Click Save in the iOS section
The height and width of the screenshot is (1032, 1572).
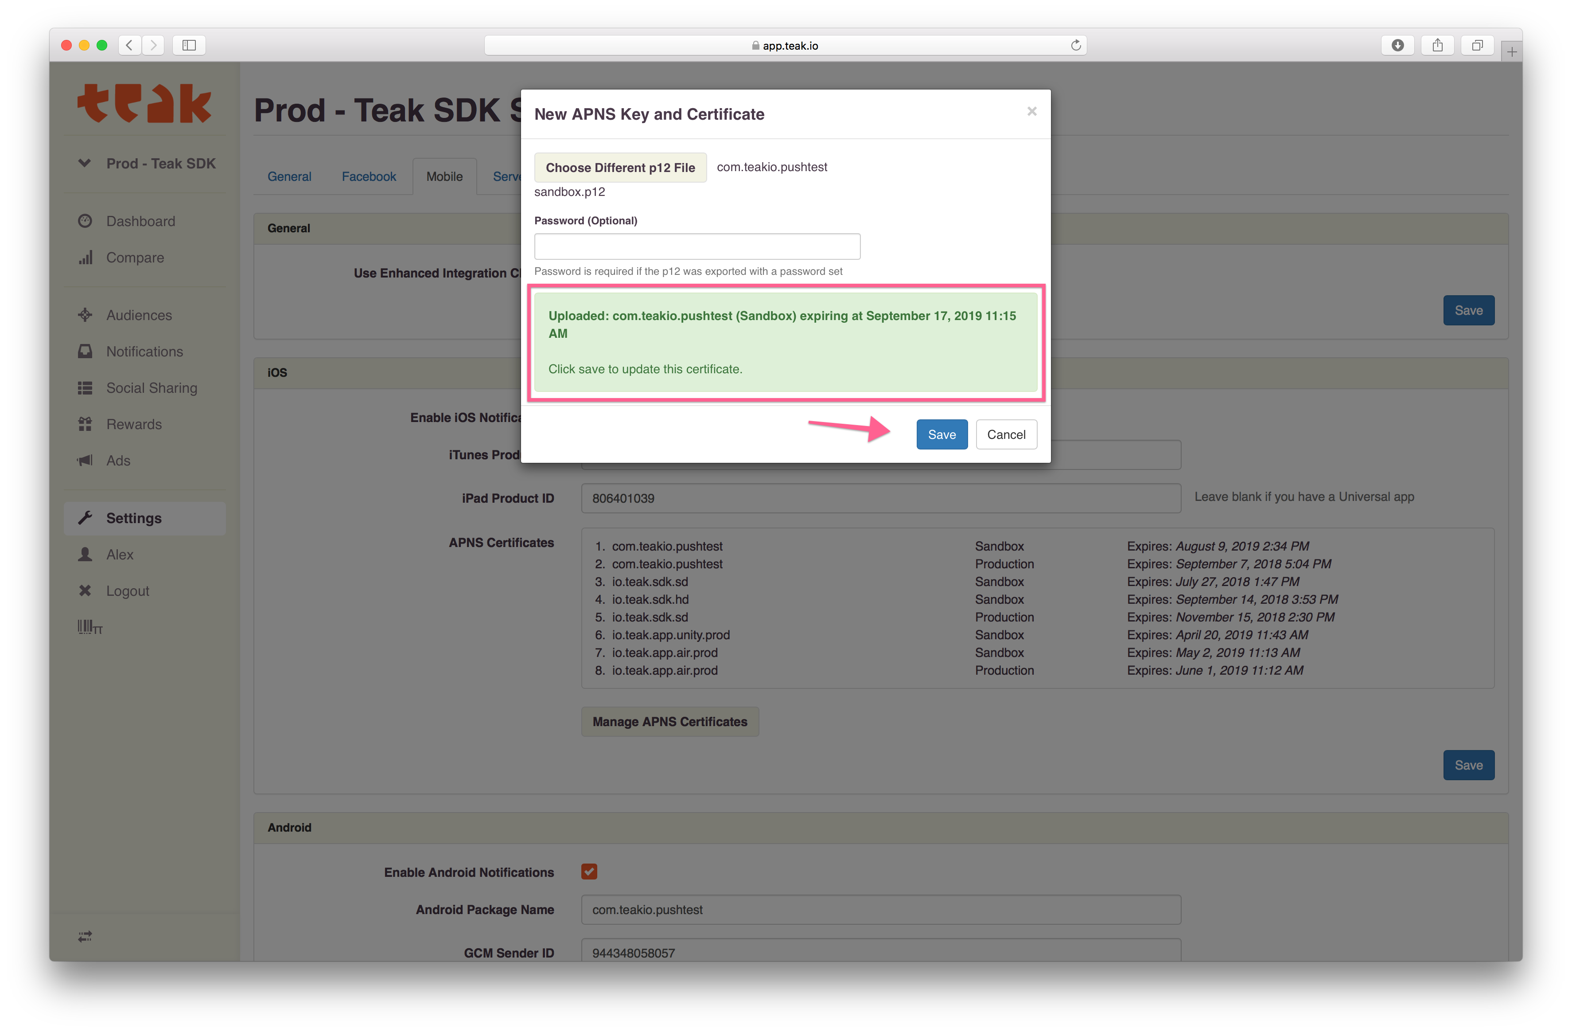point(1468,765)
